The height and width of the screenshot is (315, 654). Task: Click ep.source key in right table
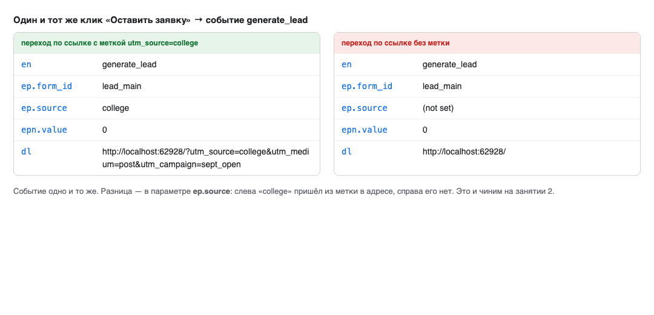pos(365,108)
